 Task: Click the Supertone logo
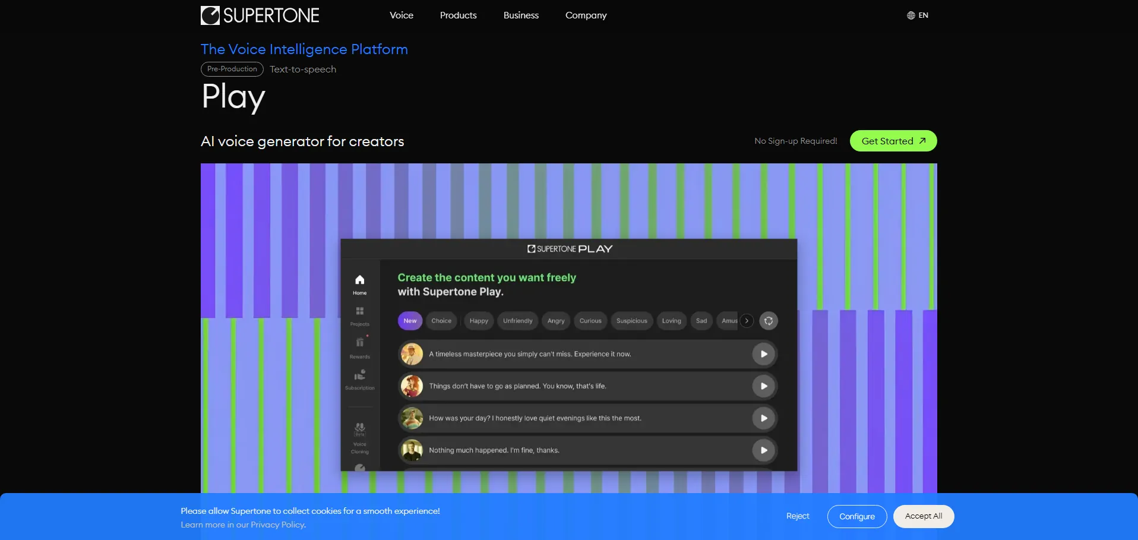[260, 15]
